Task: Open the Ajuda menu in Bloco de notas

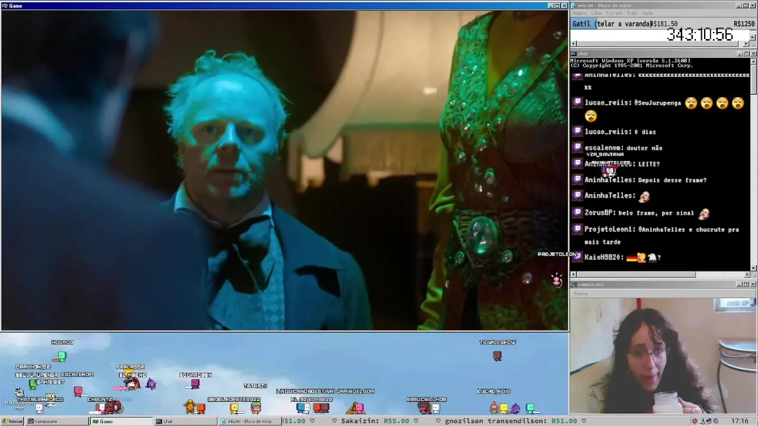Action: (x=647, y=13)
